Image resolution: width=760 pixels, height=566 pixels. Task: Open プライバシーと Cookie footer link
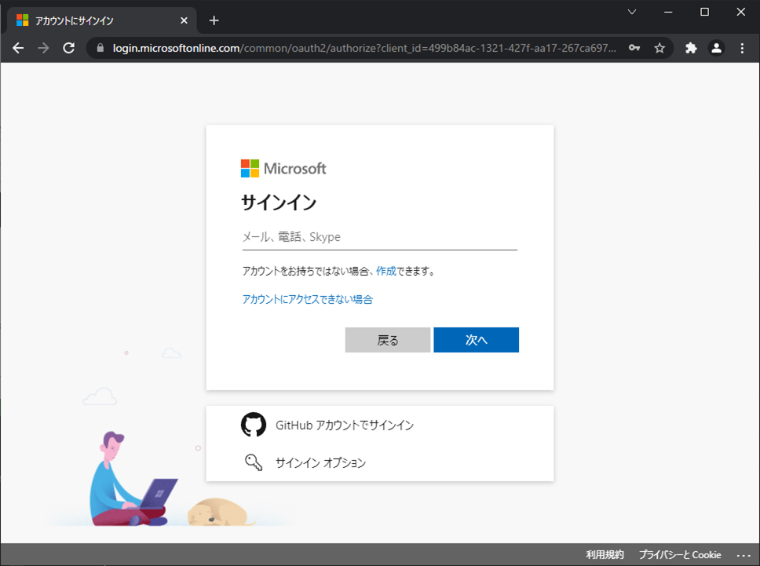click(680, 554)
